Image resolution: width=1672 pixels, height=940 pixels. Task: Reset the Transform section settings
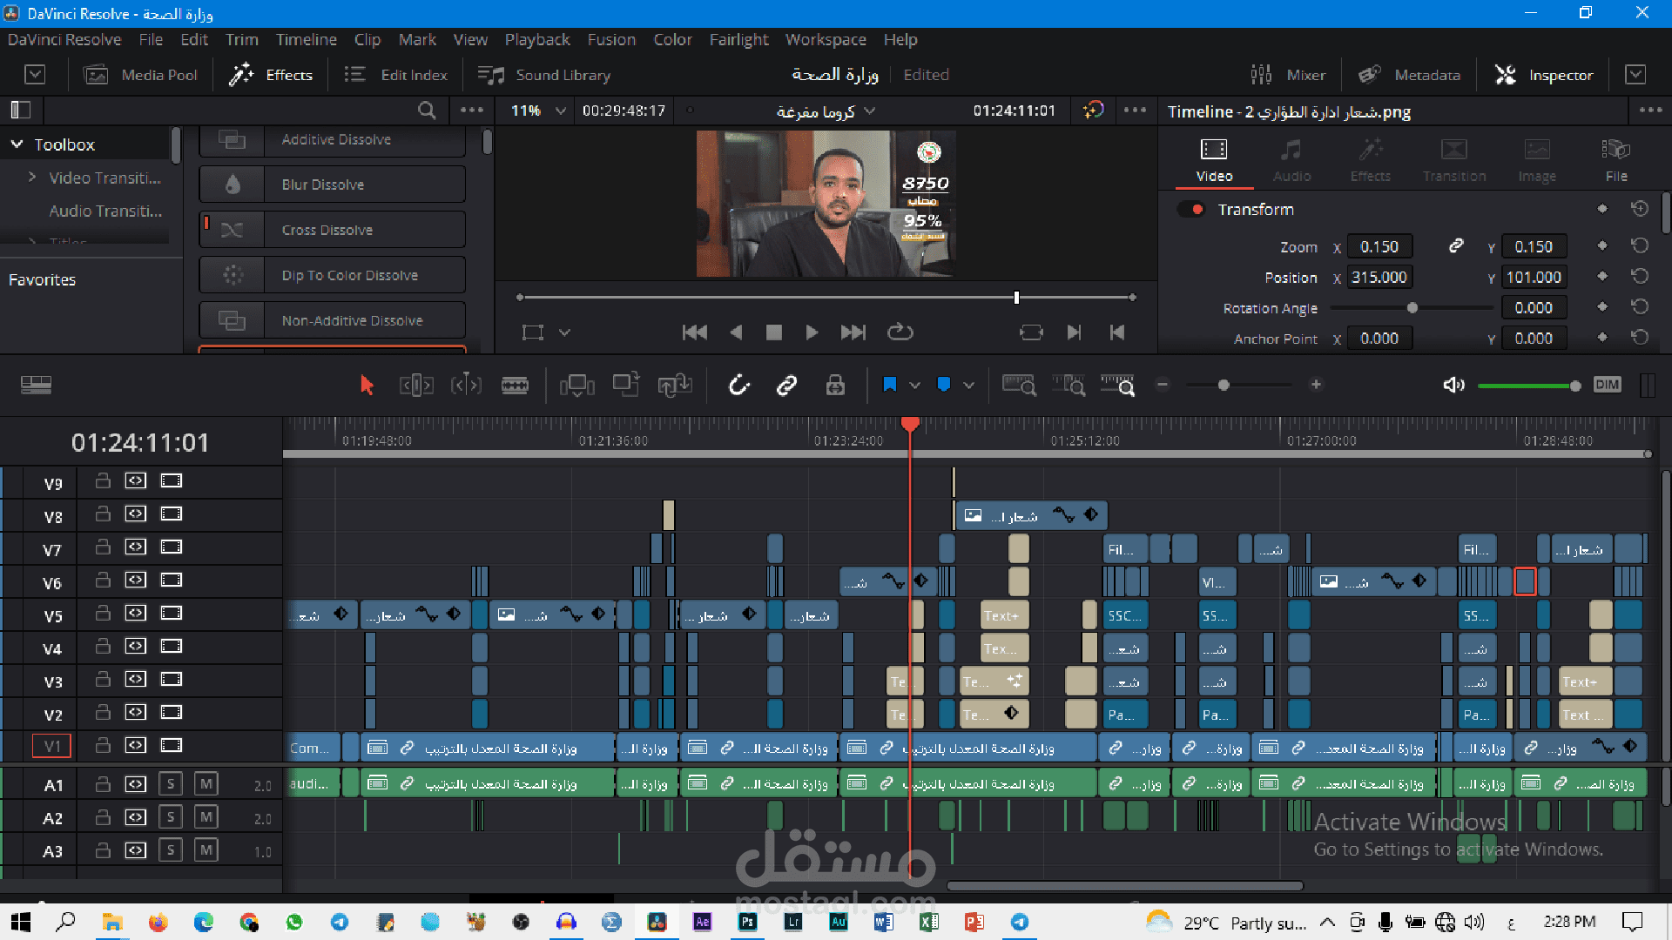1640,209
